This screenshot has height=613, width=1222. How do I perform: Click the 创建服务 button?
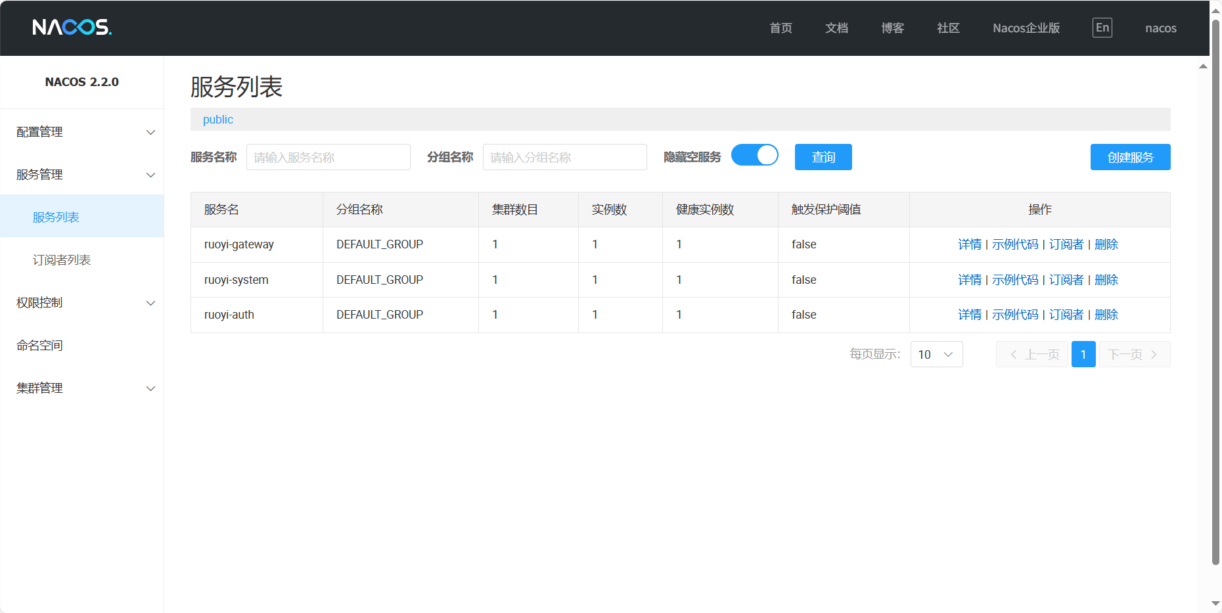tap(1130, 157)
